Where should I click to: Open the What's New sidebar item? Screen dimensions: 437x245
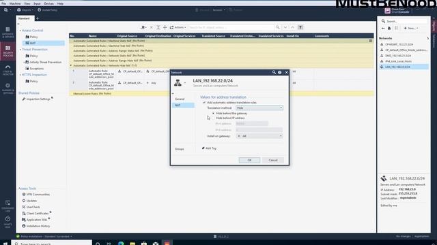(8, 223)
